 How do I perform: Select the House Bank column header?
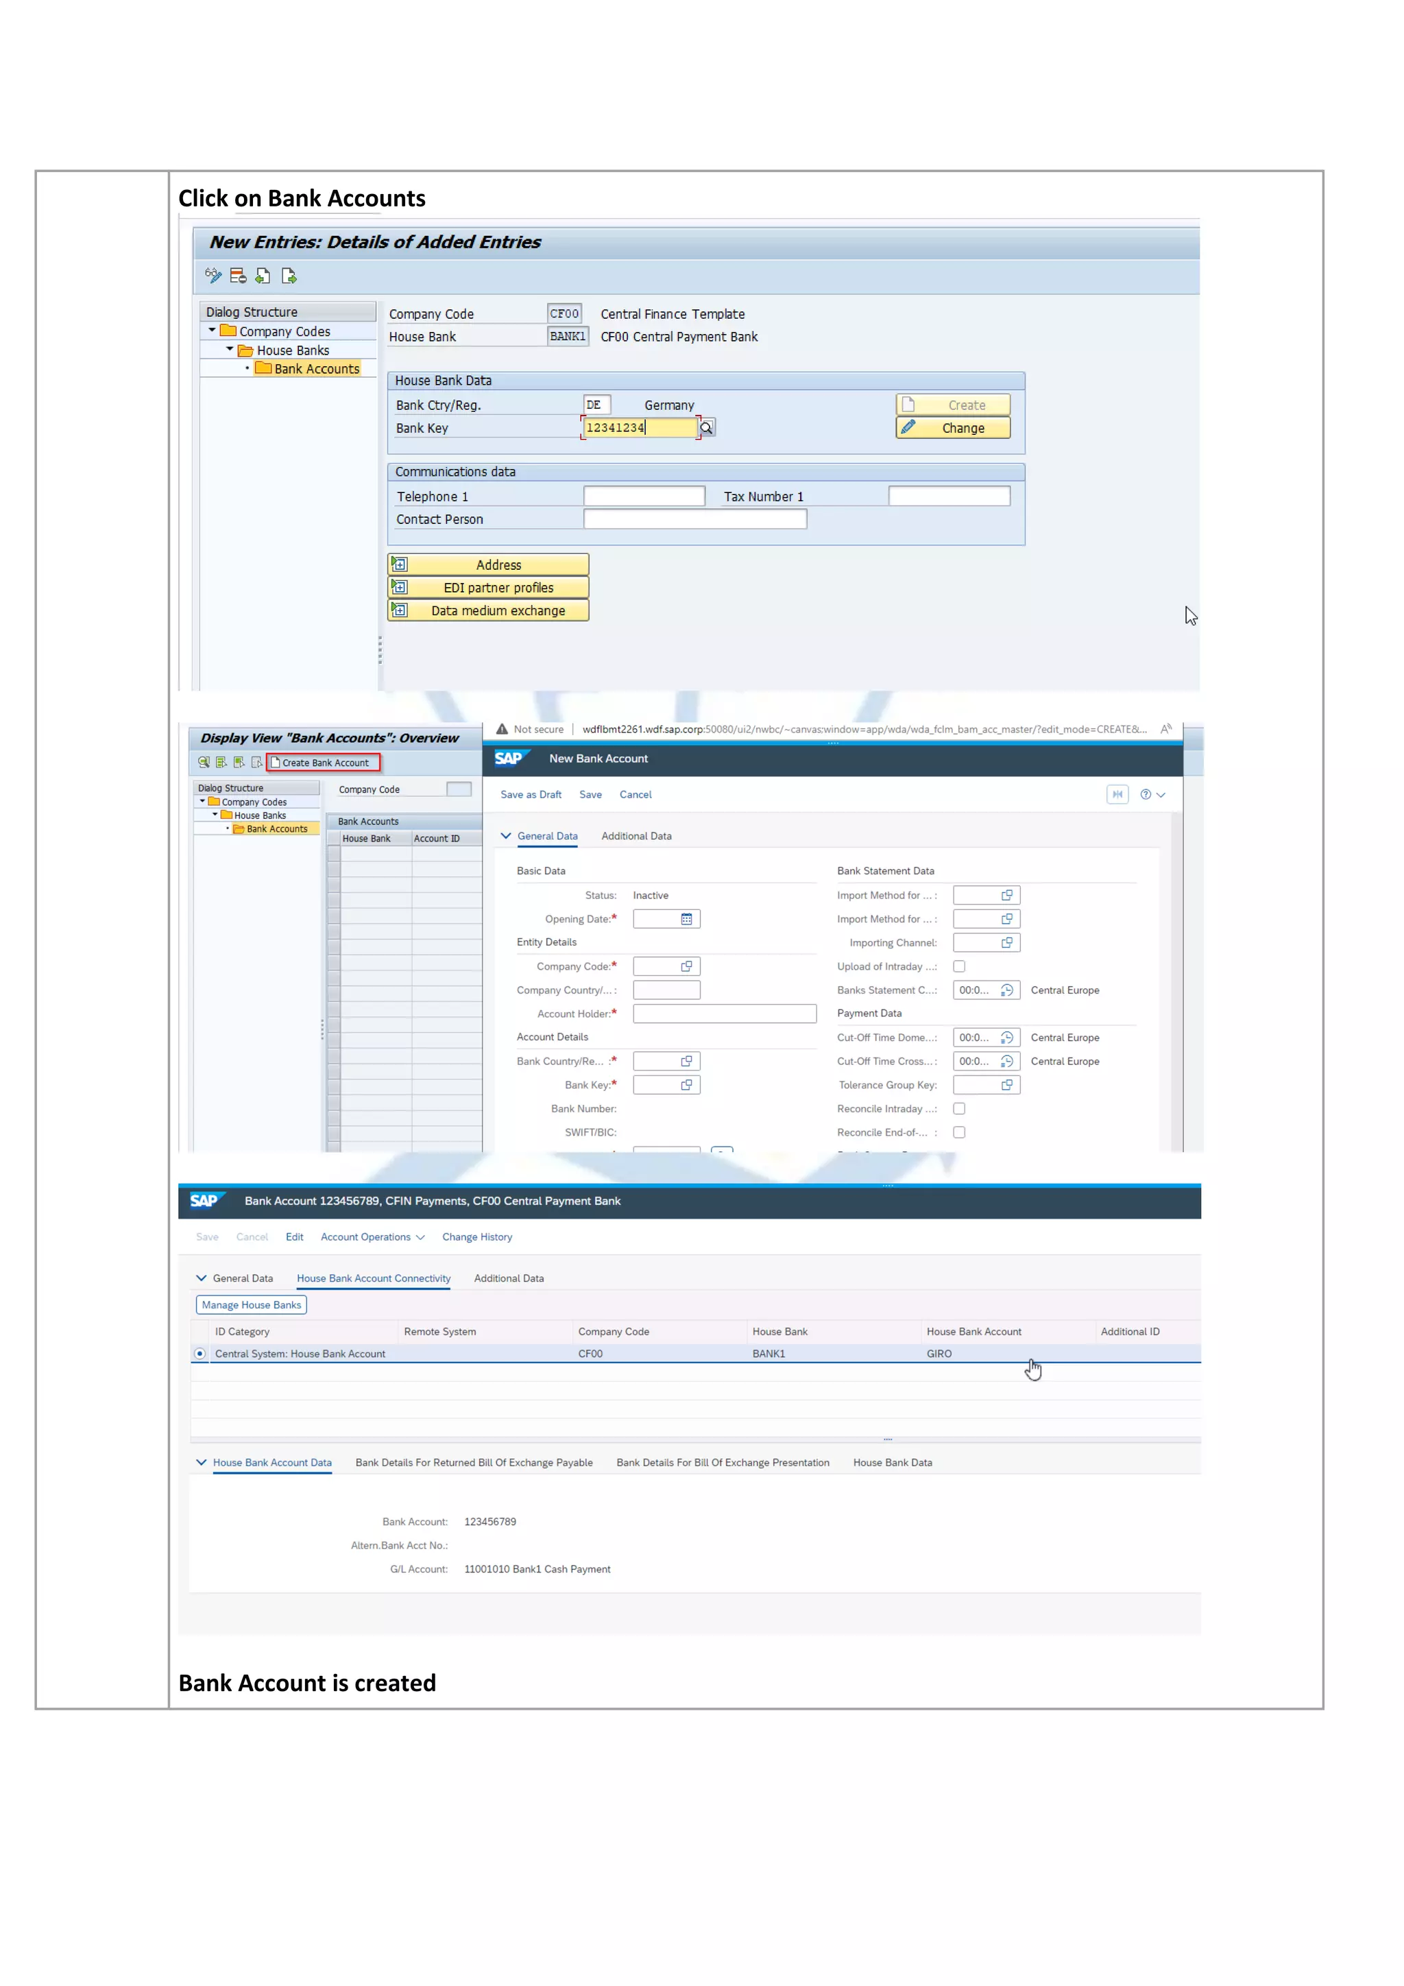(x=375, y=838)
